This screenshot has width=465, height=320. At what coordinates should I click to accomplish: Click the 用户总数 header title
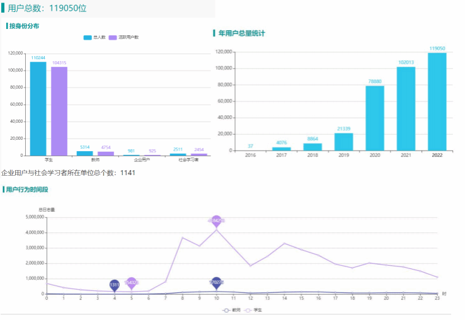[x=47, y=8]
